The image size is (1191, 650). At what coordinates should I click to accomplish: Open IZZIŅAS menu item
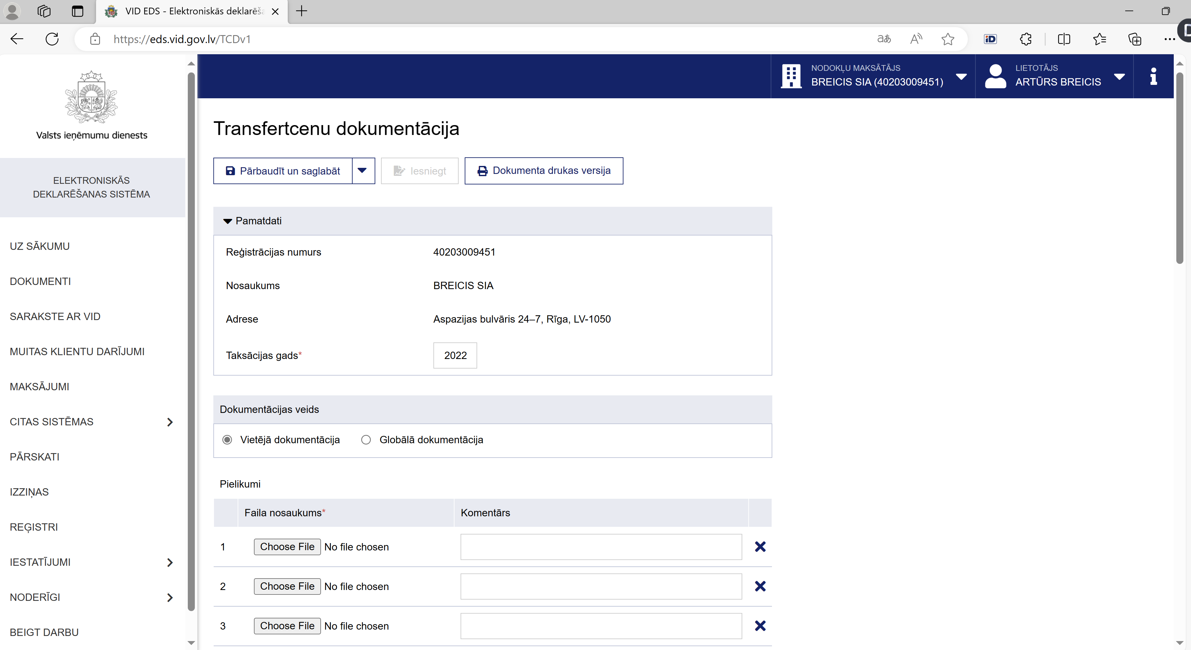(x=29, y=492)
